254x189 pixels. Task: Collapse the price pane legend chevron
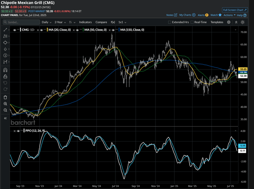235,30
